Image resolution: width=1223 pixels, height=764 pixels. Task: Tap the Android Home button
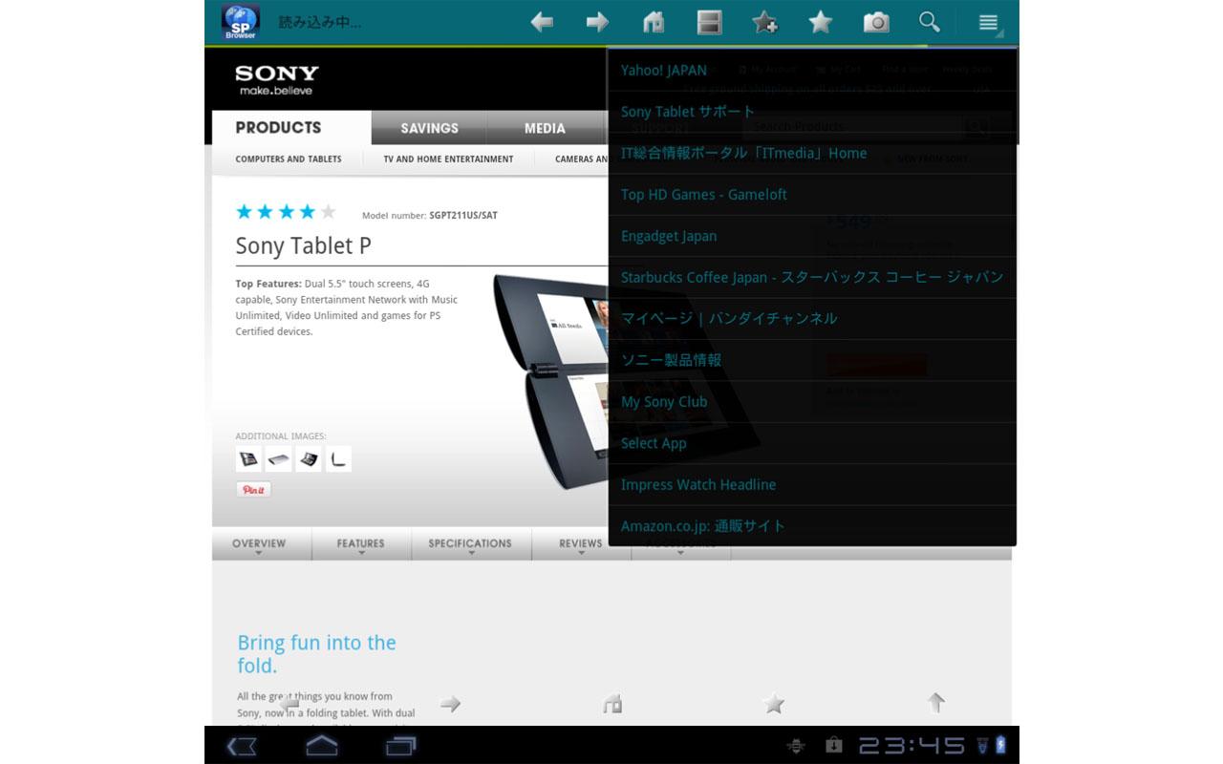322,746
